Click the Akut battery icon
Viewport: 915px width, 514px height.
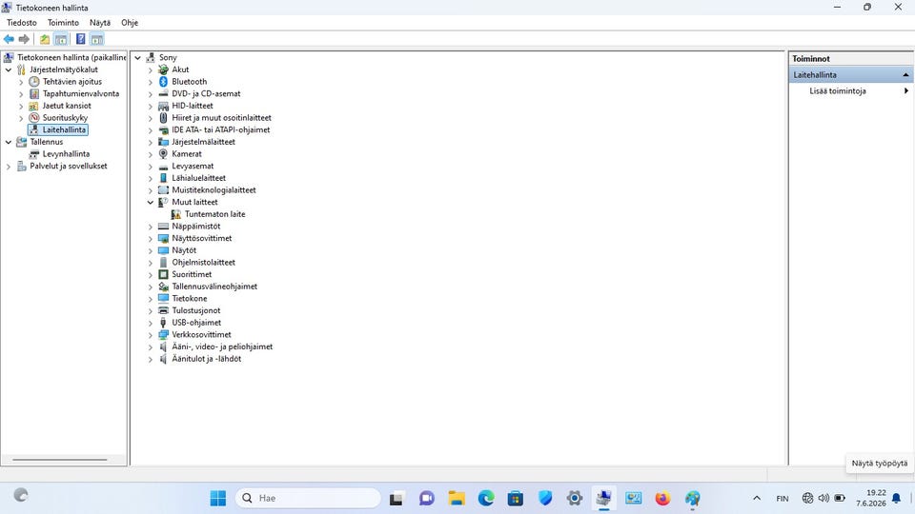coord(163,69)
